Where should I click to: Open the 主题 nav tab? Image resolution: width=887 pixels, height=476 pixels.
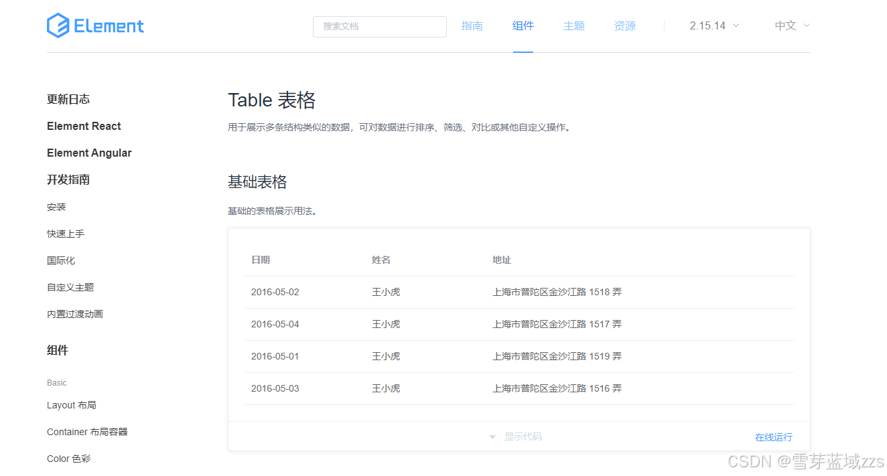coord(574,26)
